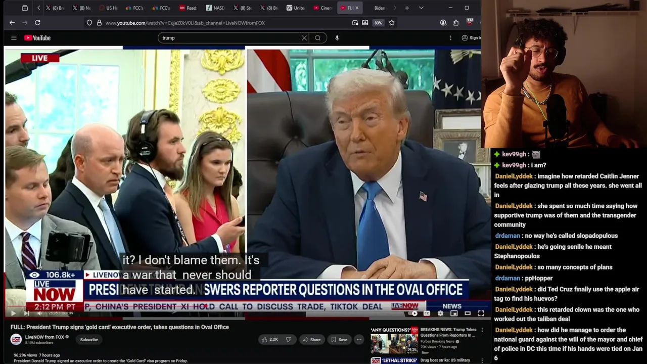Image resolution: width=647 pixels, height=364 pixels.
Task: Sign in to YouTube
Action: (x=471, y=38)
